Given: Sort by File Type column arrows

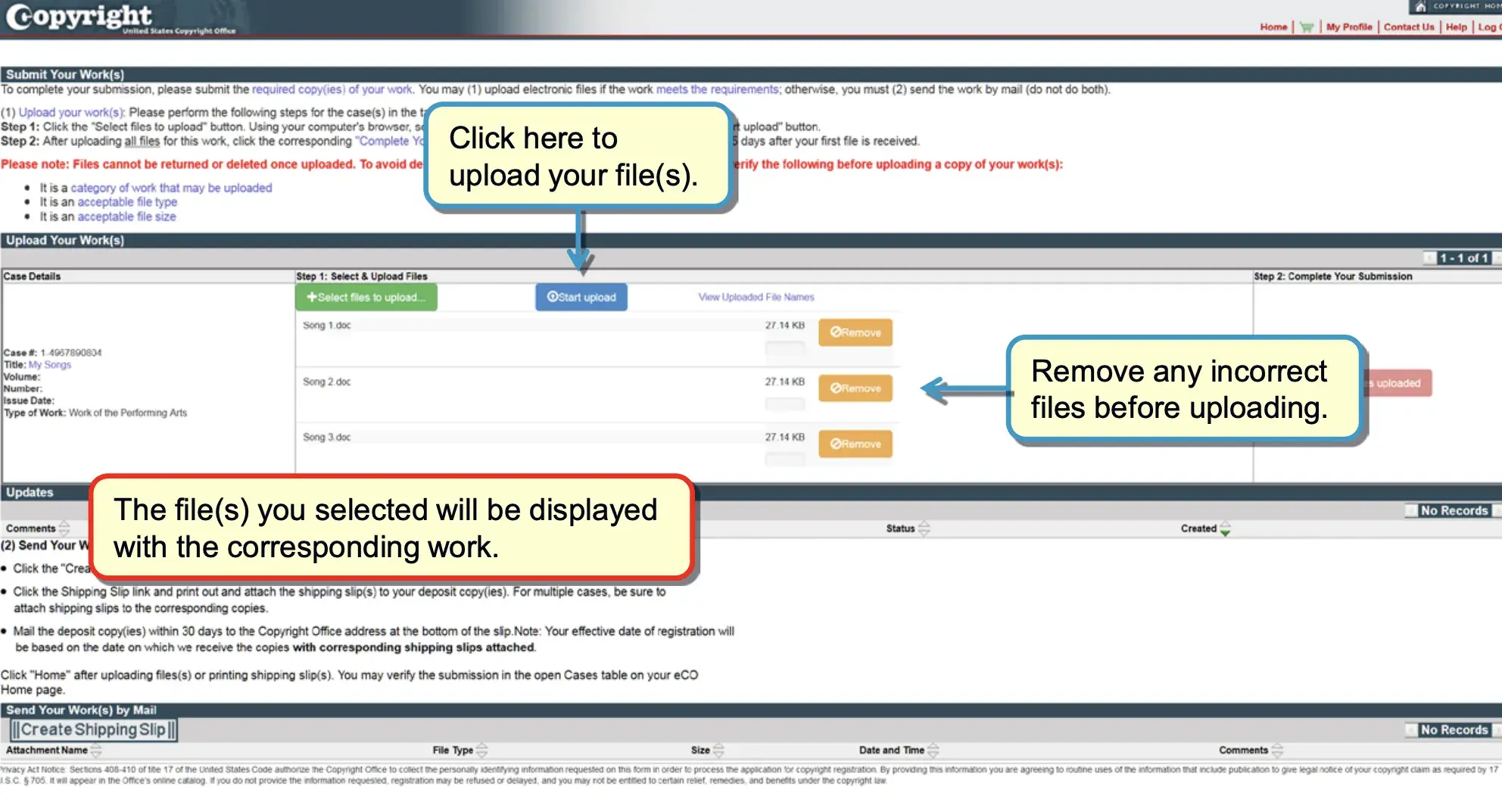Looking at the screenshot, I should pos(481,750).
